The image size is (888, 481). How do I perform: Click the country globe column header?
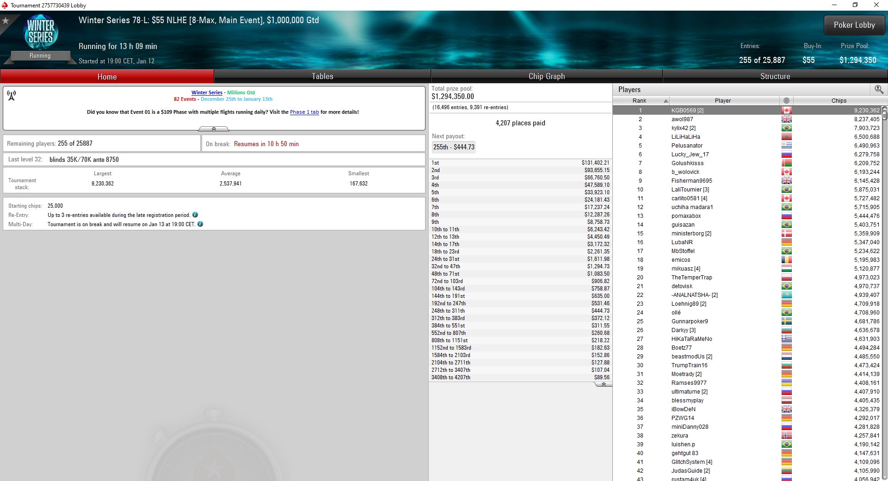(786, 100)
